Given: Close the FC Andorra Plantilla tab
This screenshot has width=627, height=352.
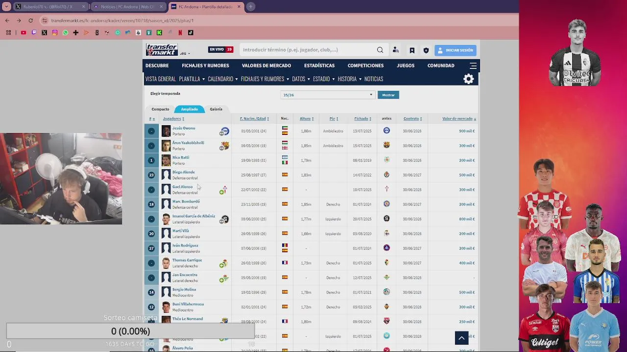Looking at the screenshot, I should [239, 7].
